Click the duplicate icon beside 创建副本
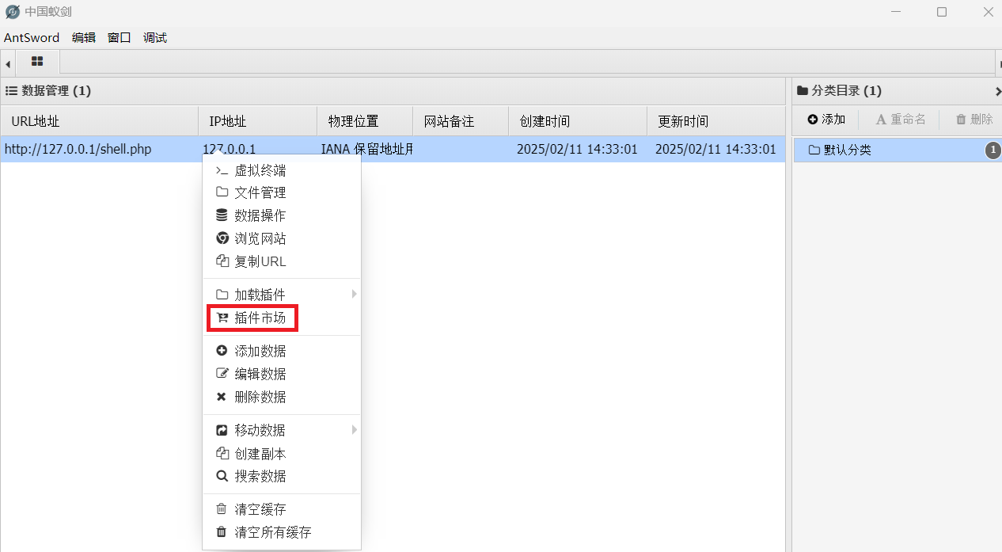This screenshot has height=552, width=1002. (x=222, y=454)
